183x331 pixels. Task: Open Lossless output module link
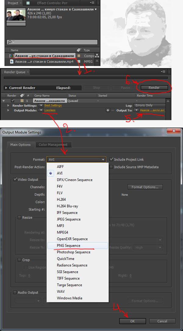pos(50,110)
